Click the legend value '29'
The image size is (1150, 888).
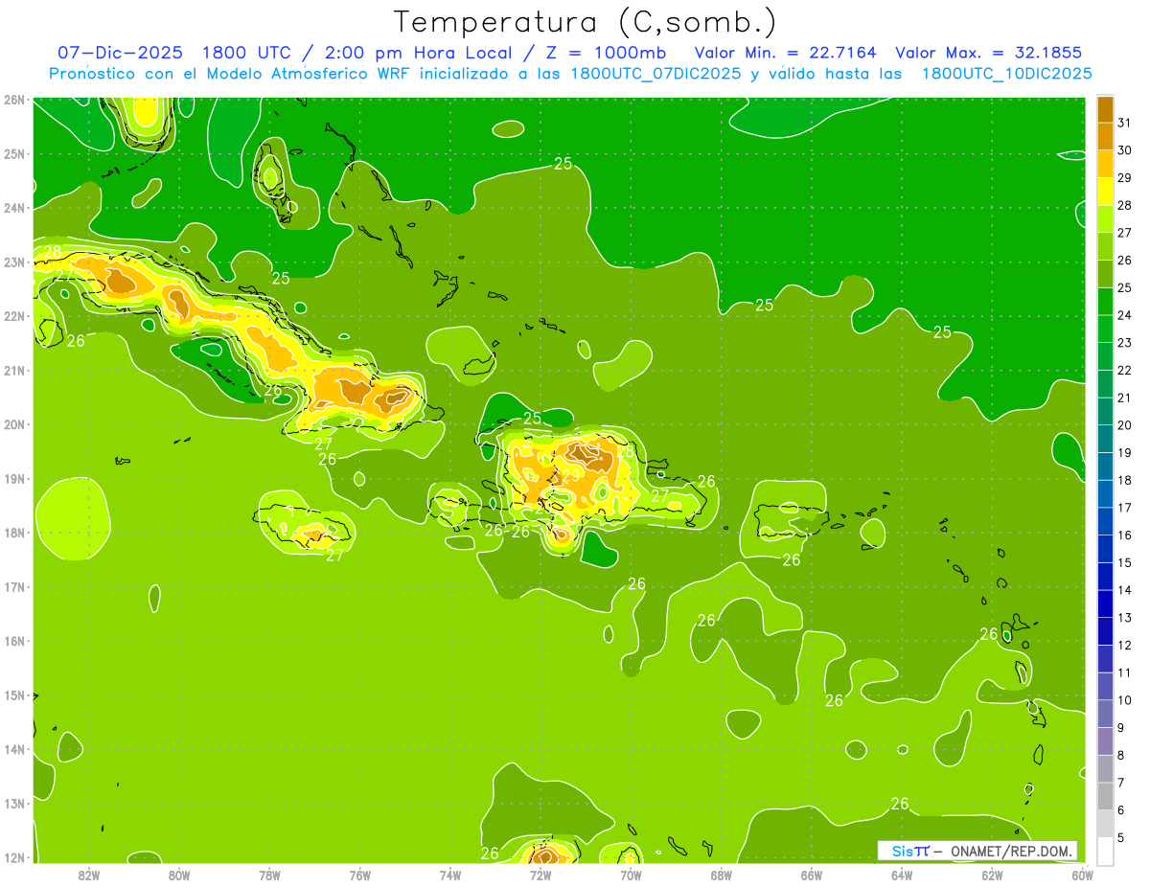tap(1124, 177)
